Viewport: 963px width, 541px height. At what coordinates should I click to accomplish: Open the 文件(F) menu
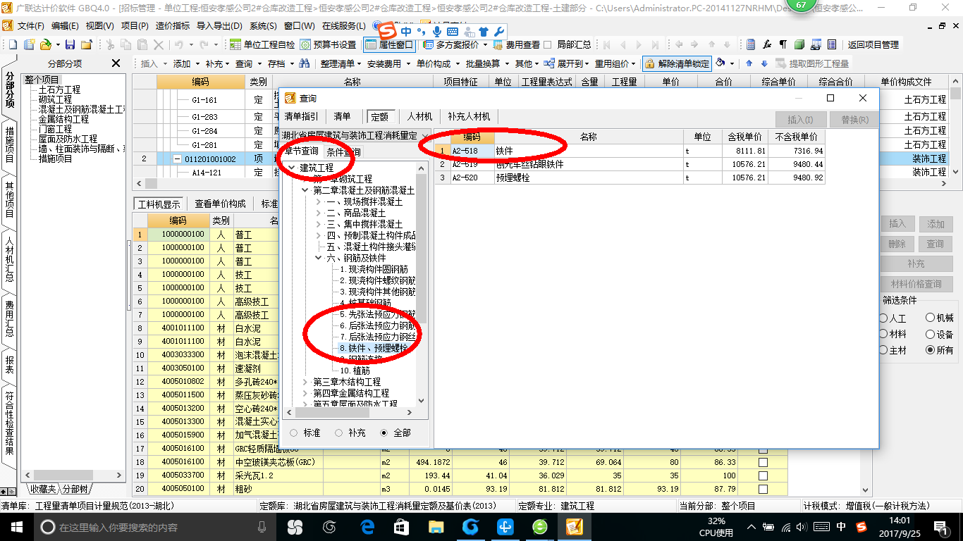[x=31, y=26]
